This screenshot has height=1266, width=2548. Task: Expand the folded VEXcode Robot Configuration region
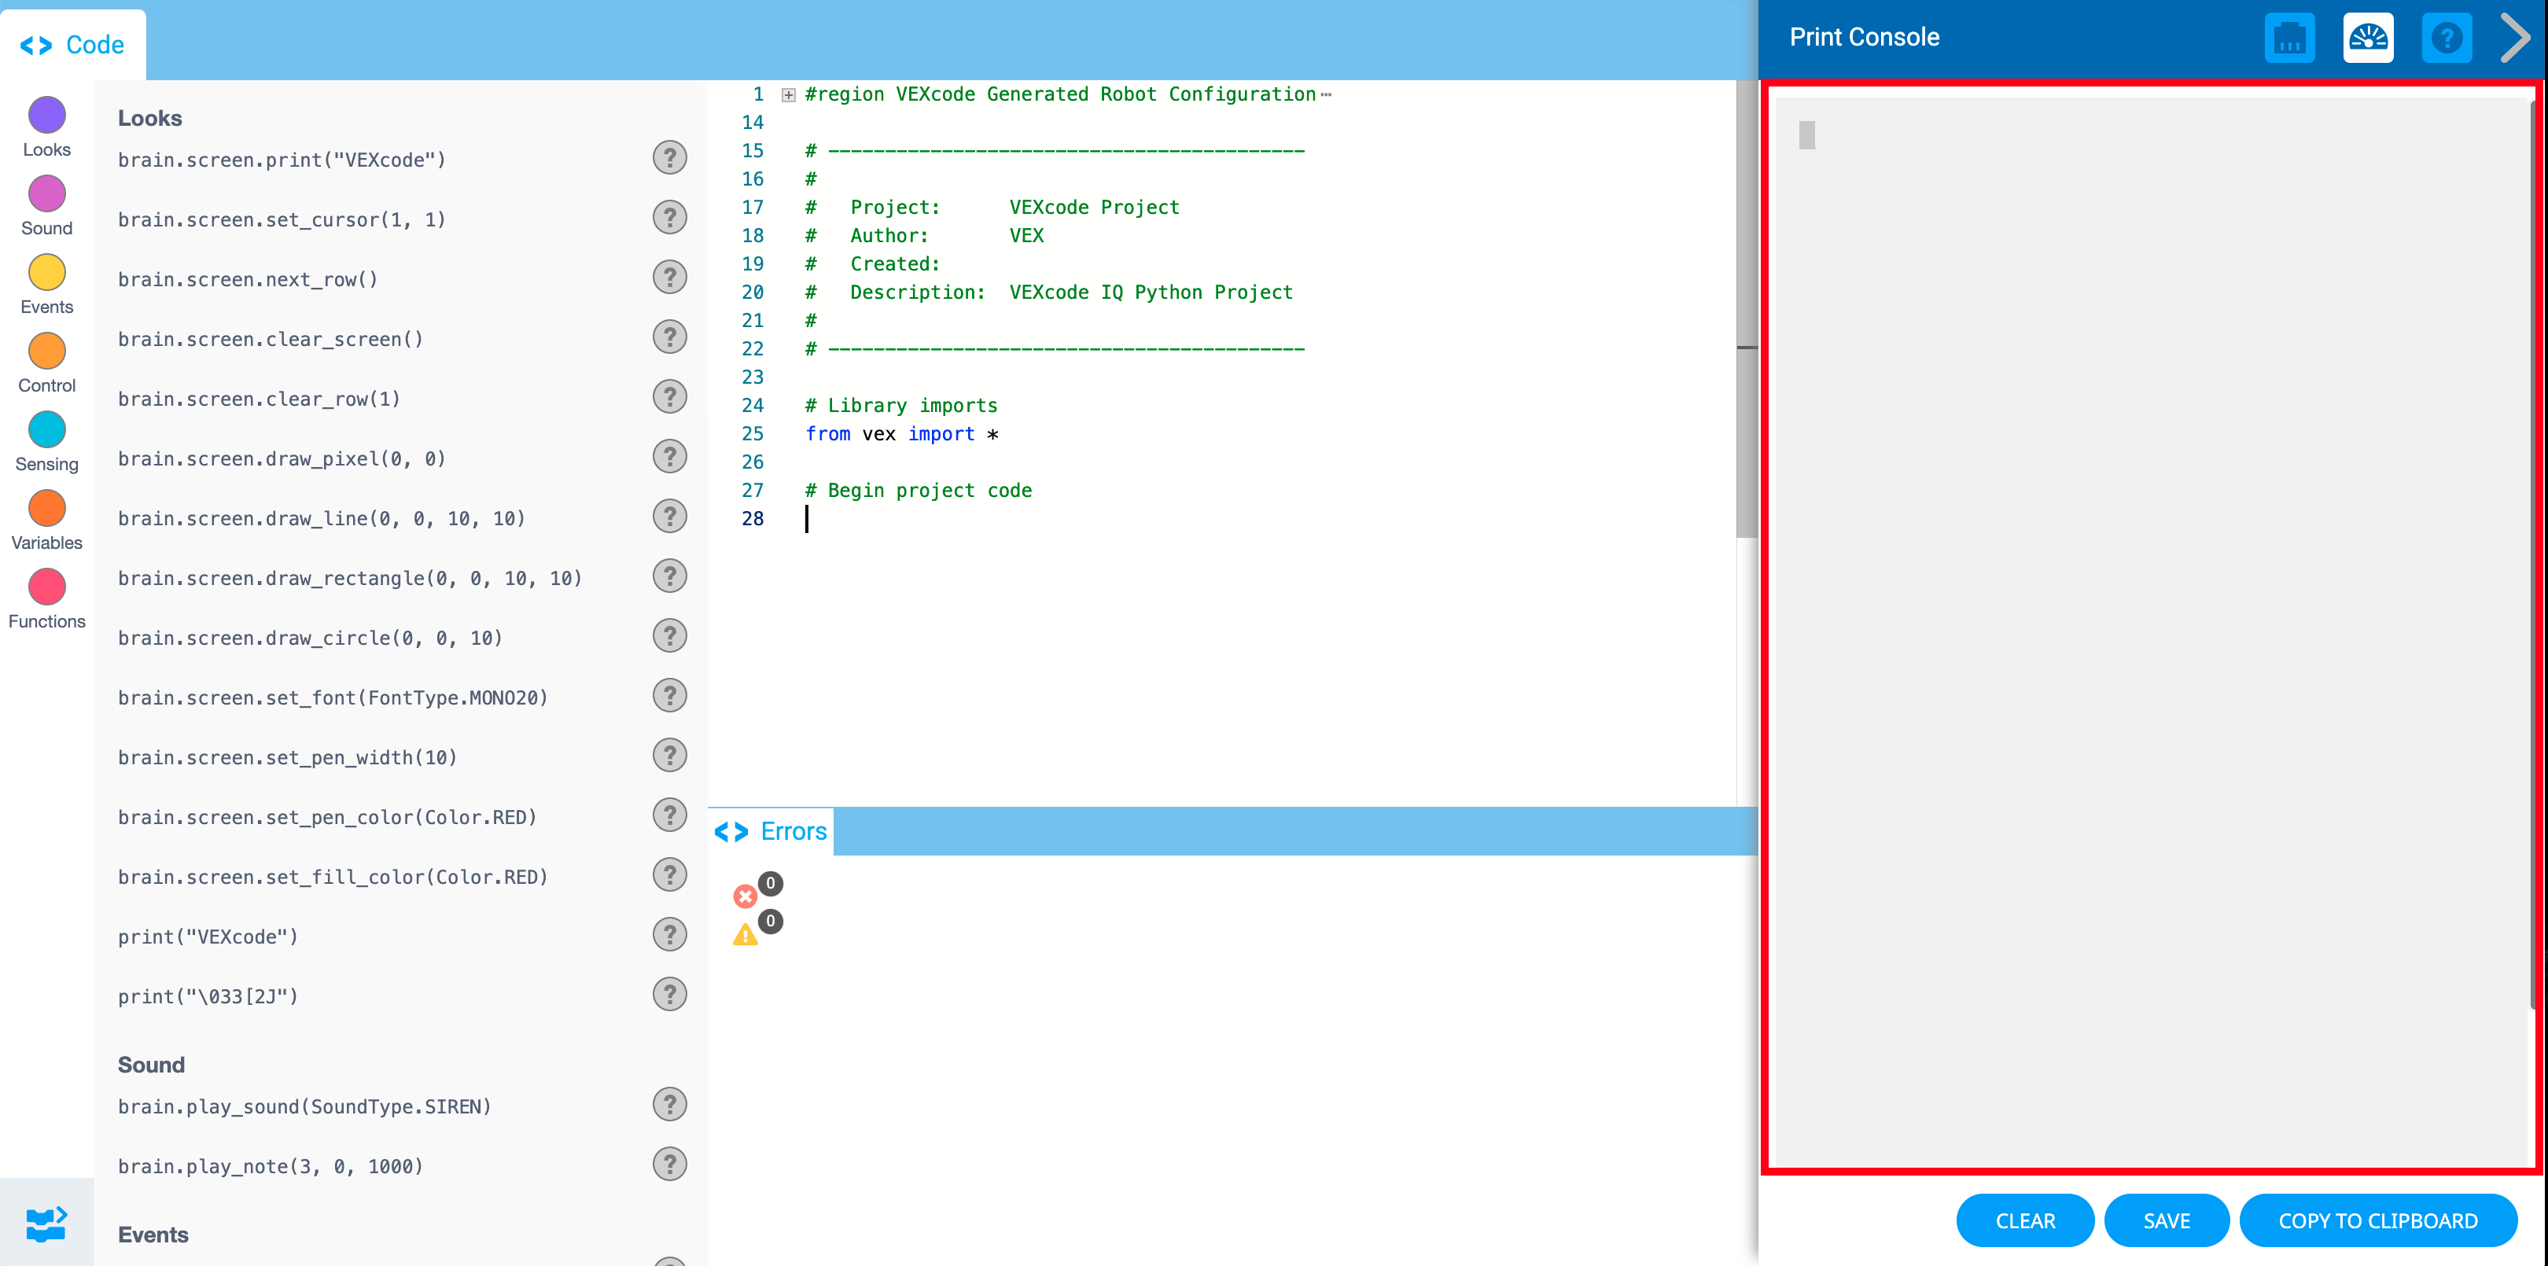pos(788,95)
